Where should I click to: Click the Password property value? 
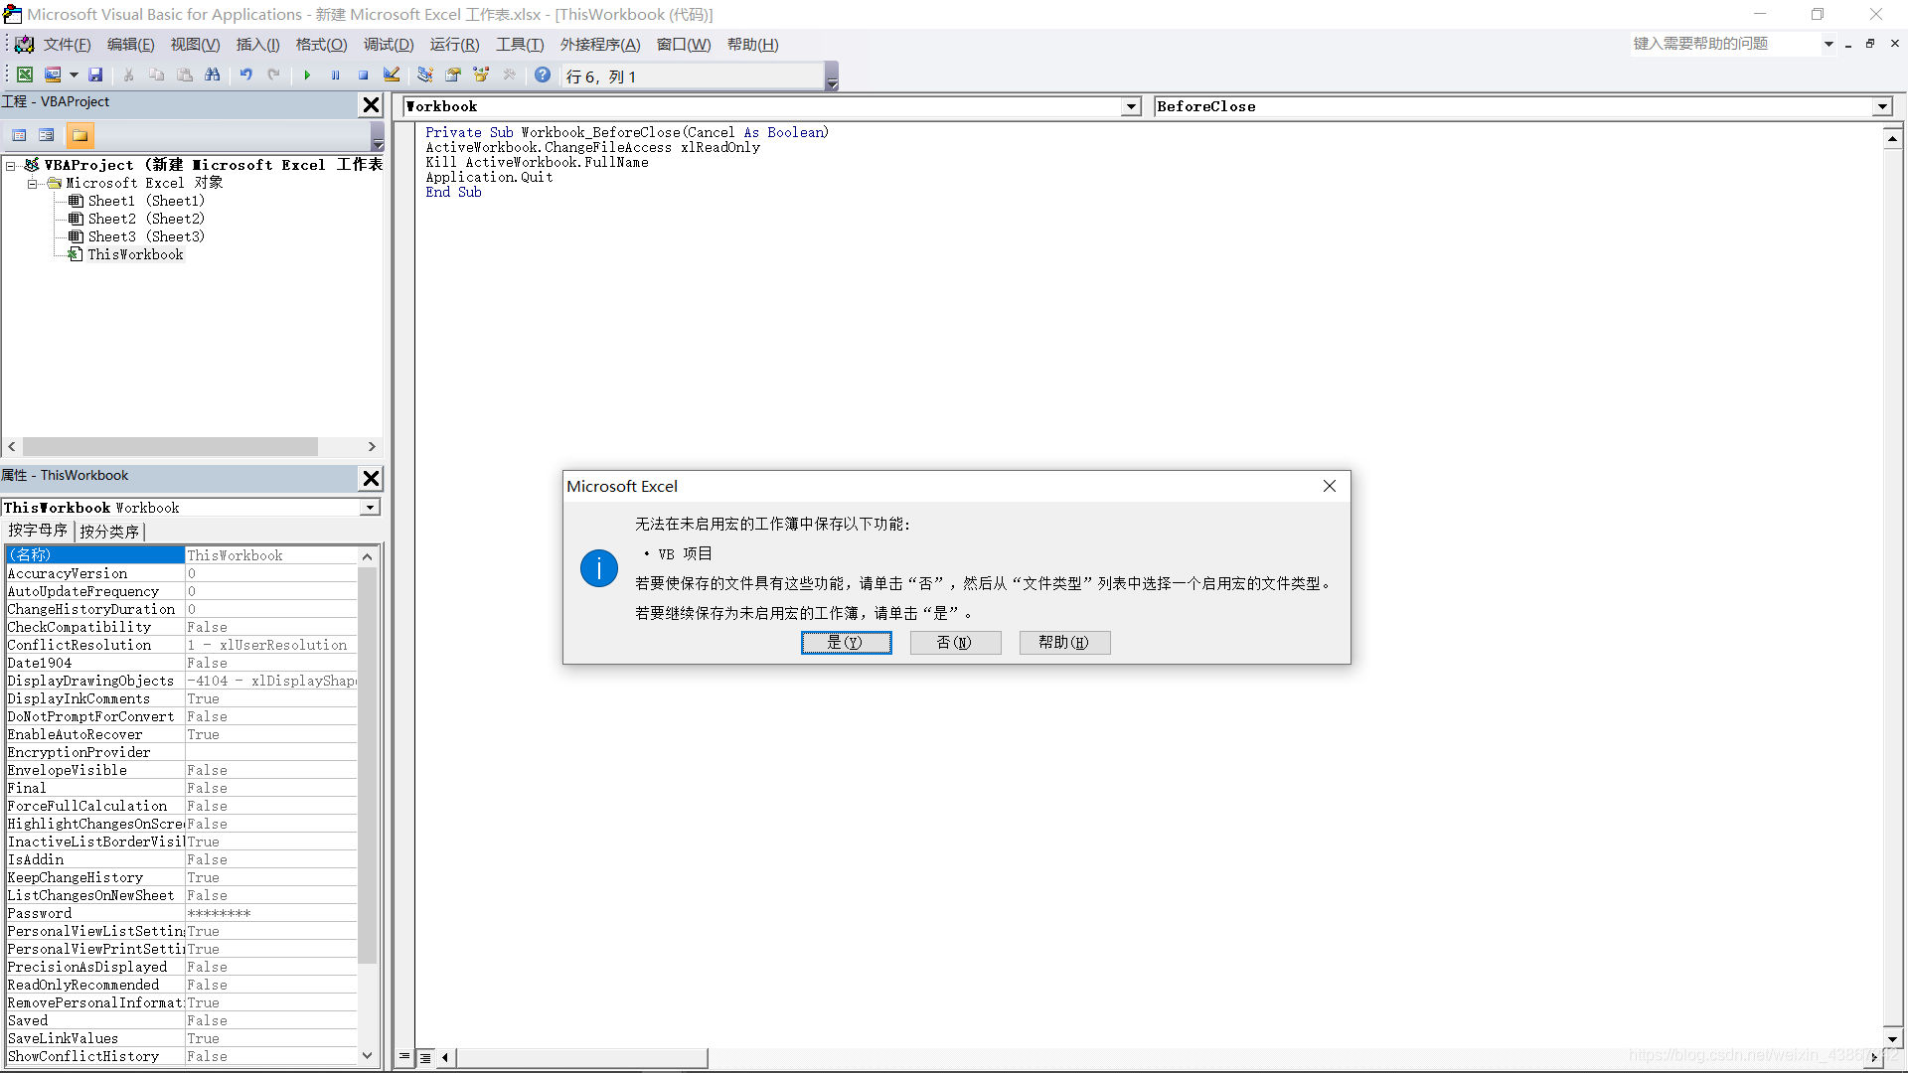coord(270,913)
